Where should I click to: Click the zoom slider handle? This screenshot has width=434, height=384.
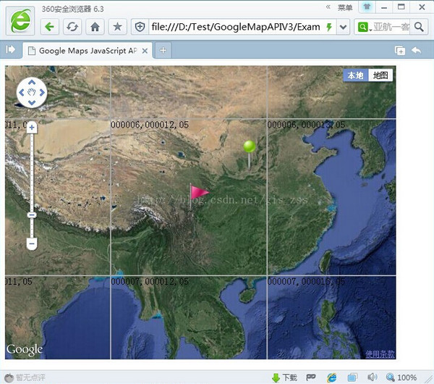(x=32, y=215)
